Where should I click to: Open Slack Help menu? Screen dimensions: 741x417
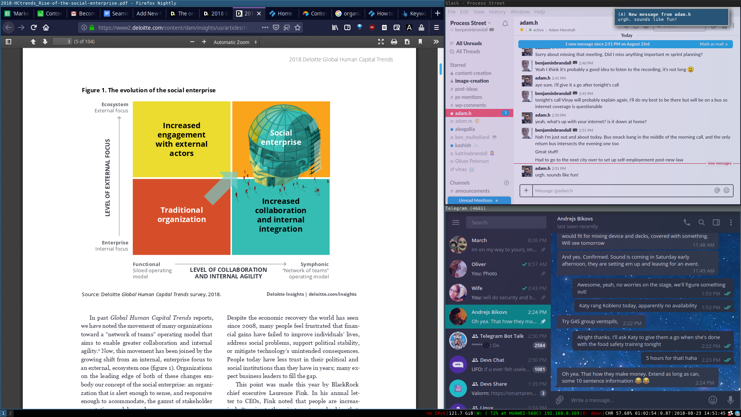(539, 12)
